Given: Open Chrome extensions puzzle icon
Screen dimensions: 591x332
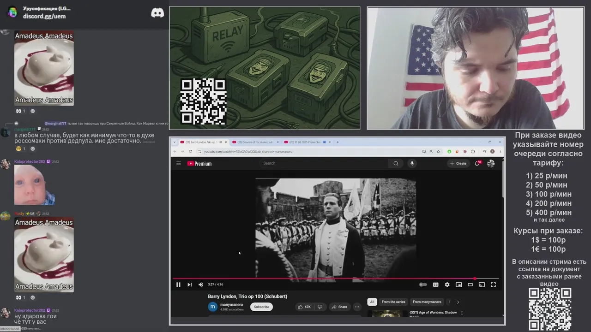Looking at the screenshot, I should [473, 151].
